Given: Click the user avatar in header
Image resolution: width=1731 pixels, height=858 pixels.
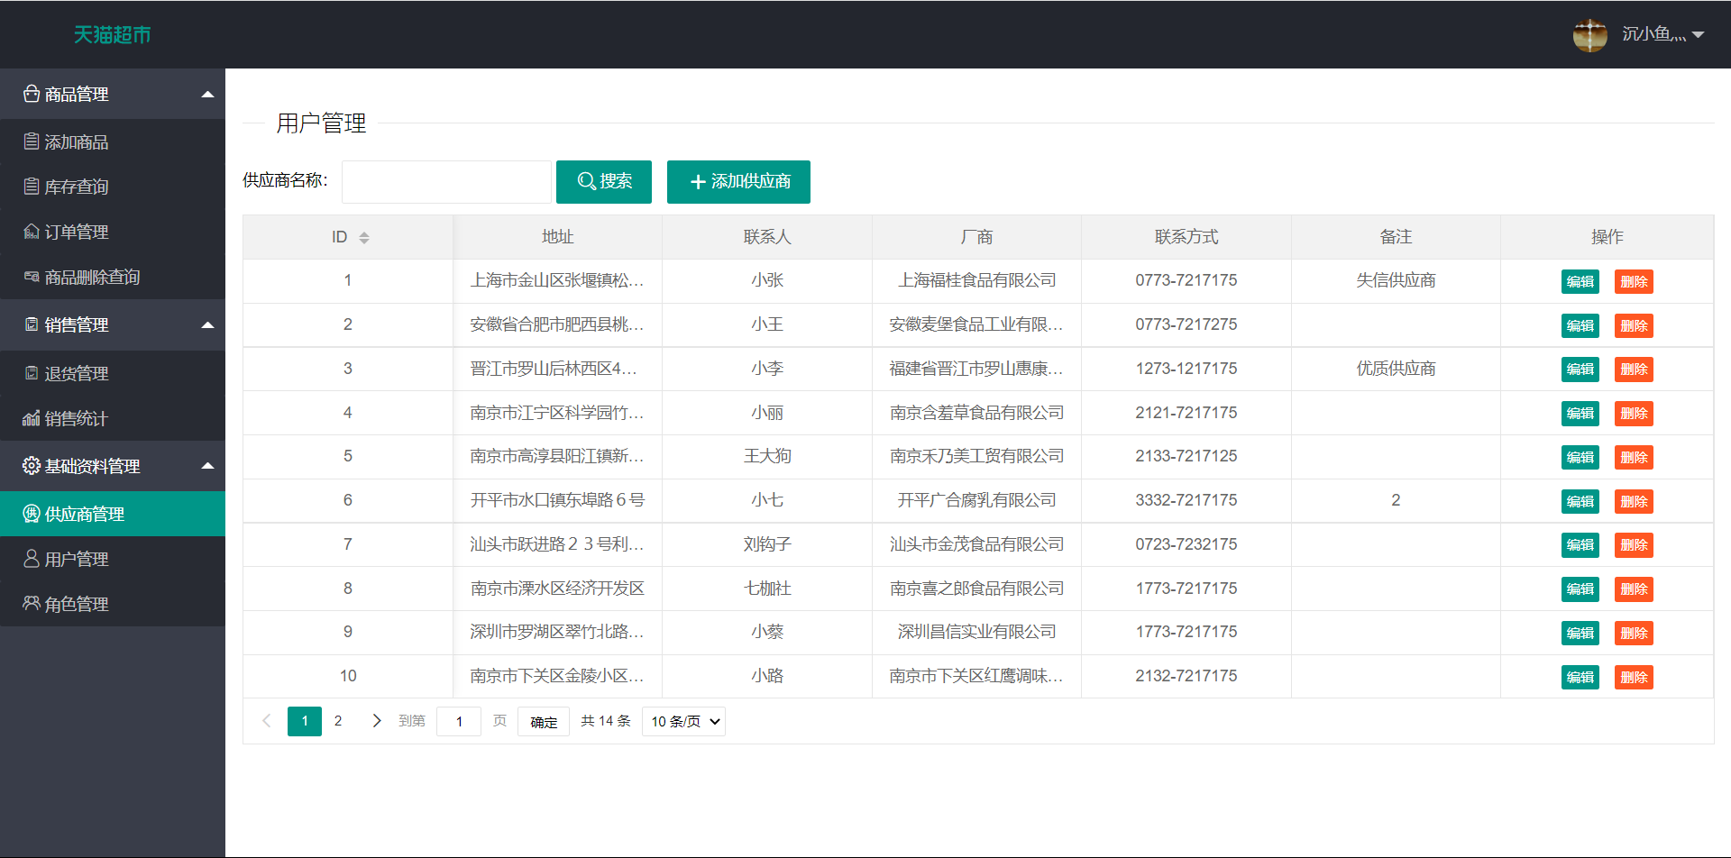Looking at the screenshot, I should [x=1589, y=35].
